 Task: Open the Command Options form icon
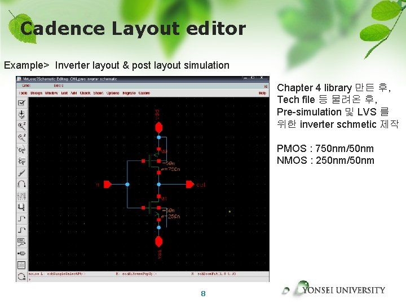point(21,265)
